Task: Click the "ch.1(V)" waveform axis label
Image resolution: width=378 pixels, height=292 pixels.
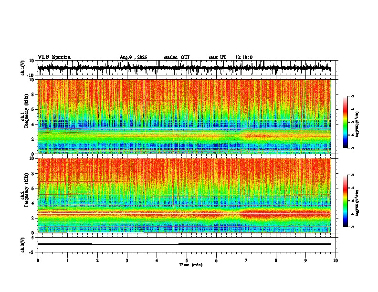Action: click(23, 68)
